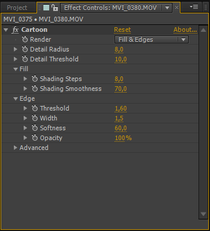Open the Cartoon About link

[x=185, y=30]
